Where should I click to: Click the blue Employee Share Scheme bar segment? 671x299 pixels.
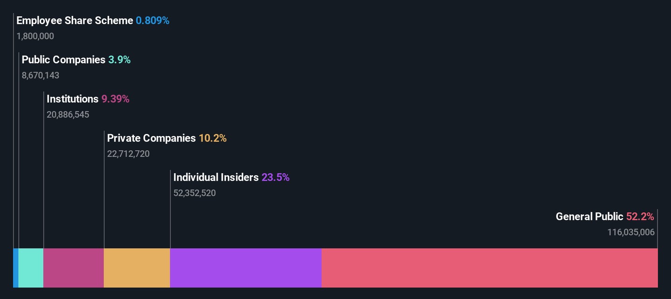16,268
